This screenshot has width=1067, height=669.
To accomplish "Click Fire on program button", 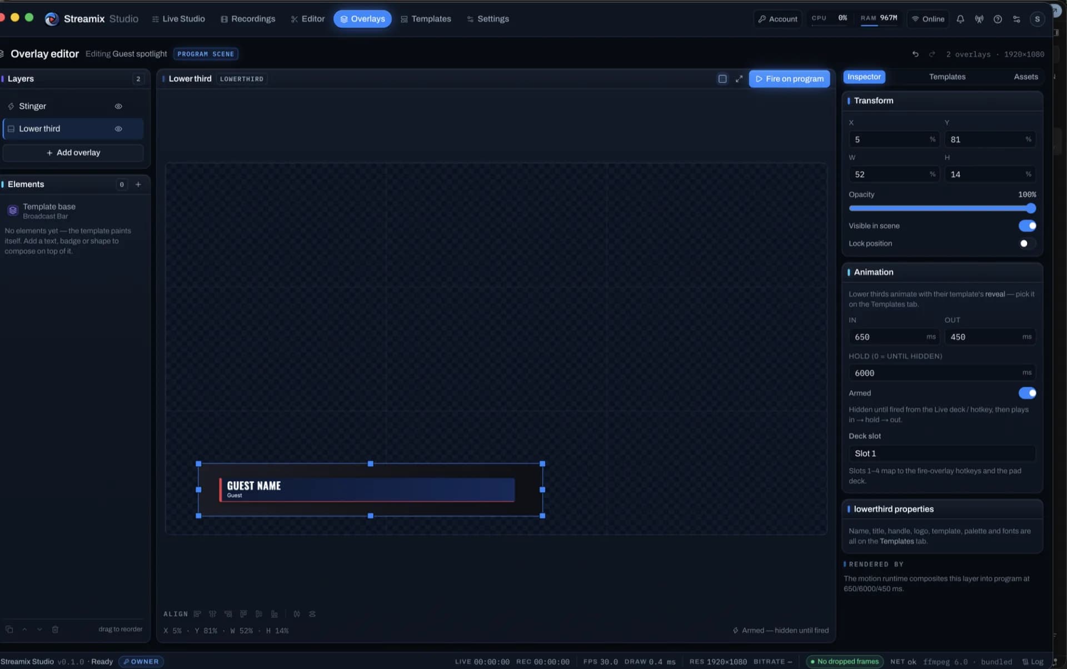I will click(789, 79).
